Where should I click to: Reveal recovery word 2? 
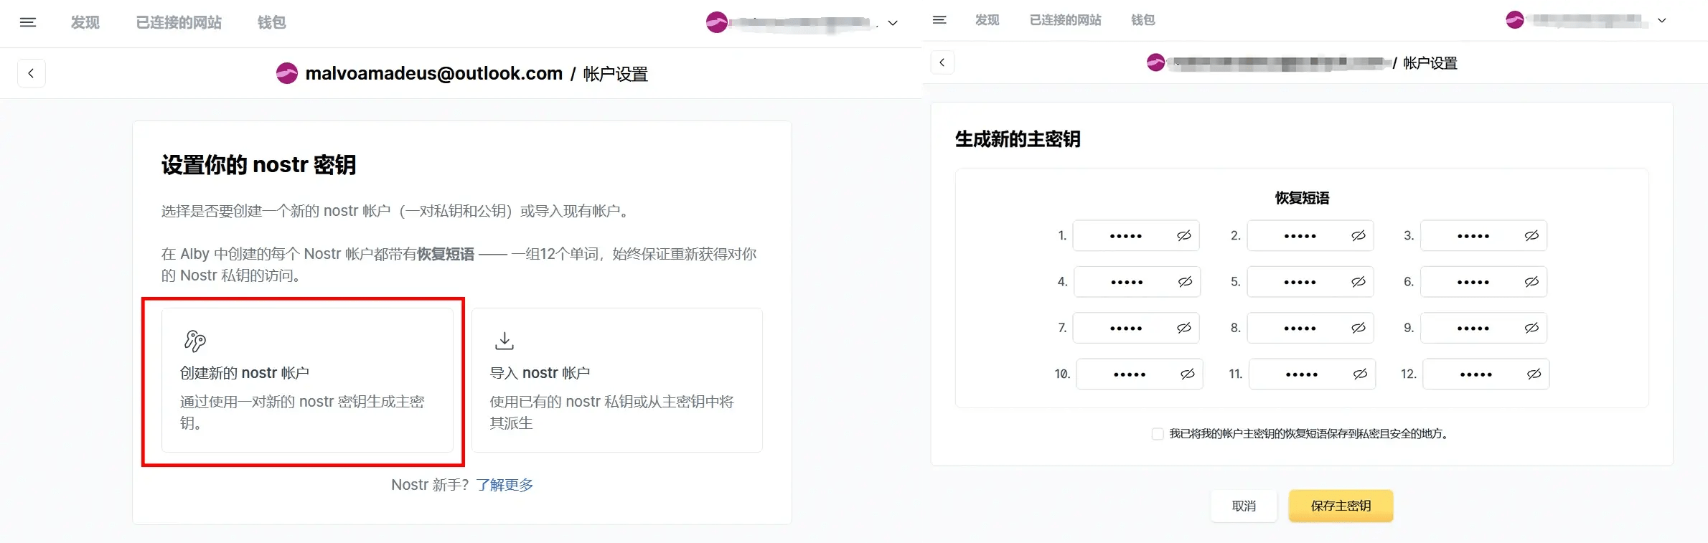click(x=1359, y=236)
